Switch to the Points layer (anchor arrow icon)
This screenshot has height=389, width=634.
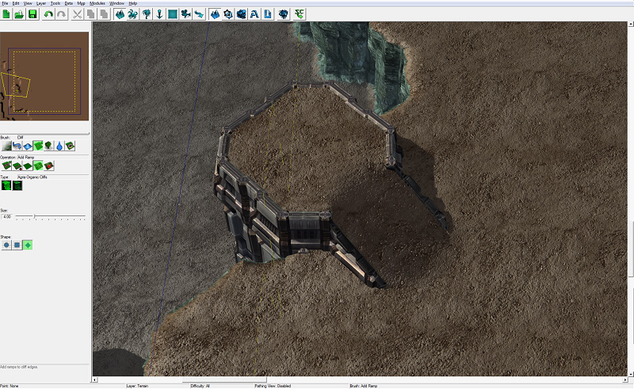(x=159, y=14)
